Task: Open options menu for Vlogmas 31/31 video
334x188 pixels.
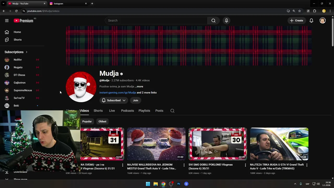Action: (123, 165)
